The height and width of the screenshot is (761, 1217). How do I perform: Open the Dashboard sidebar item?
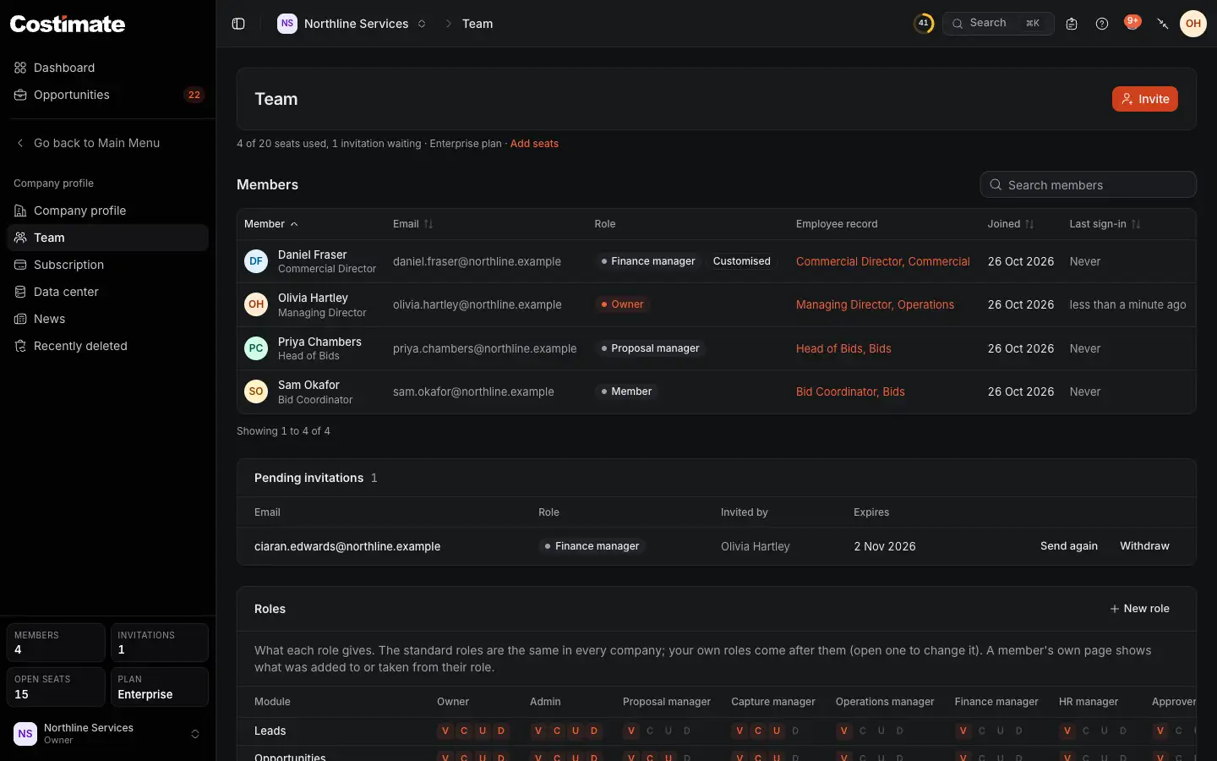108,68
